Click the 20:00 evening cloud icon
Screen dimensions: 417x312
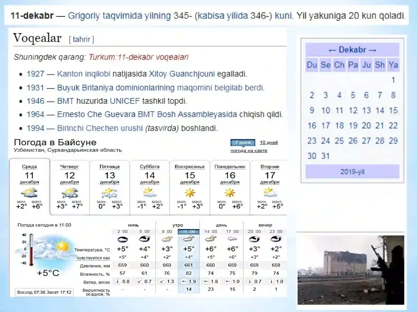[254, 239]
